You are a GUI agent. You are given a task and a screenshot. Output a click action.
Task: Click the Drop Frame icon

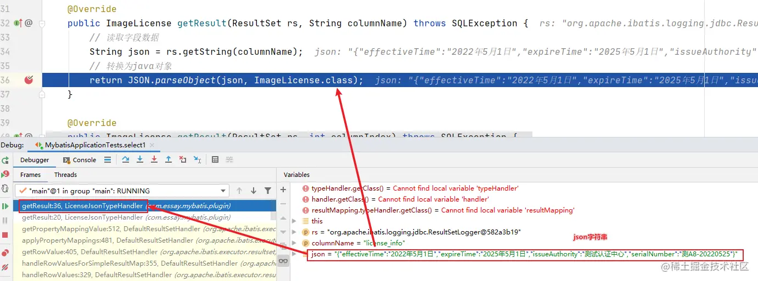tap(183, 159)
